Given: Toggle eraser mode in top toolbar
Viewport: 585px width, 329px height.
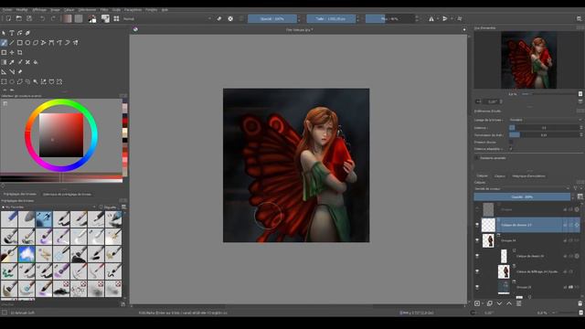Looking at the screenshot, I should click(x=219, y=18).
